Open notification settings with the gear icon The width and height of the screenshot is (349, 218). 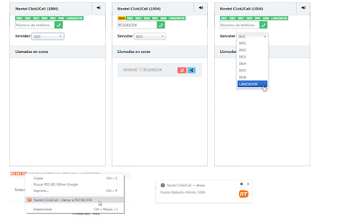(242, 184)
